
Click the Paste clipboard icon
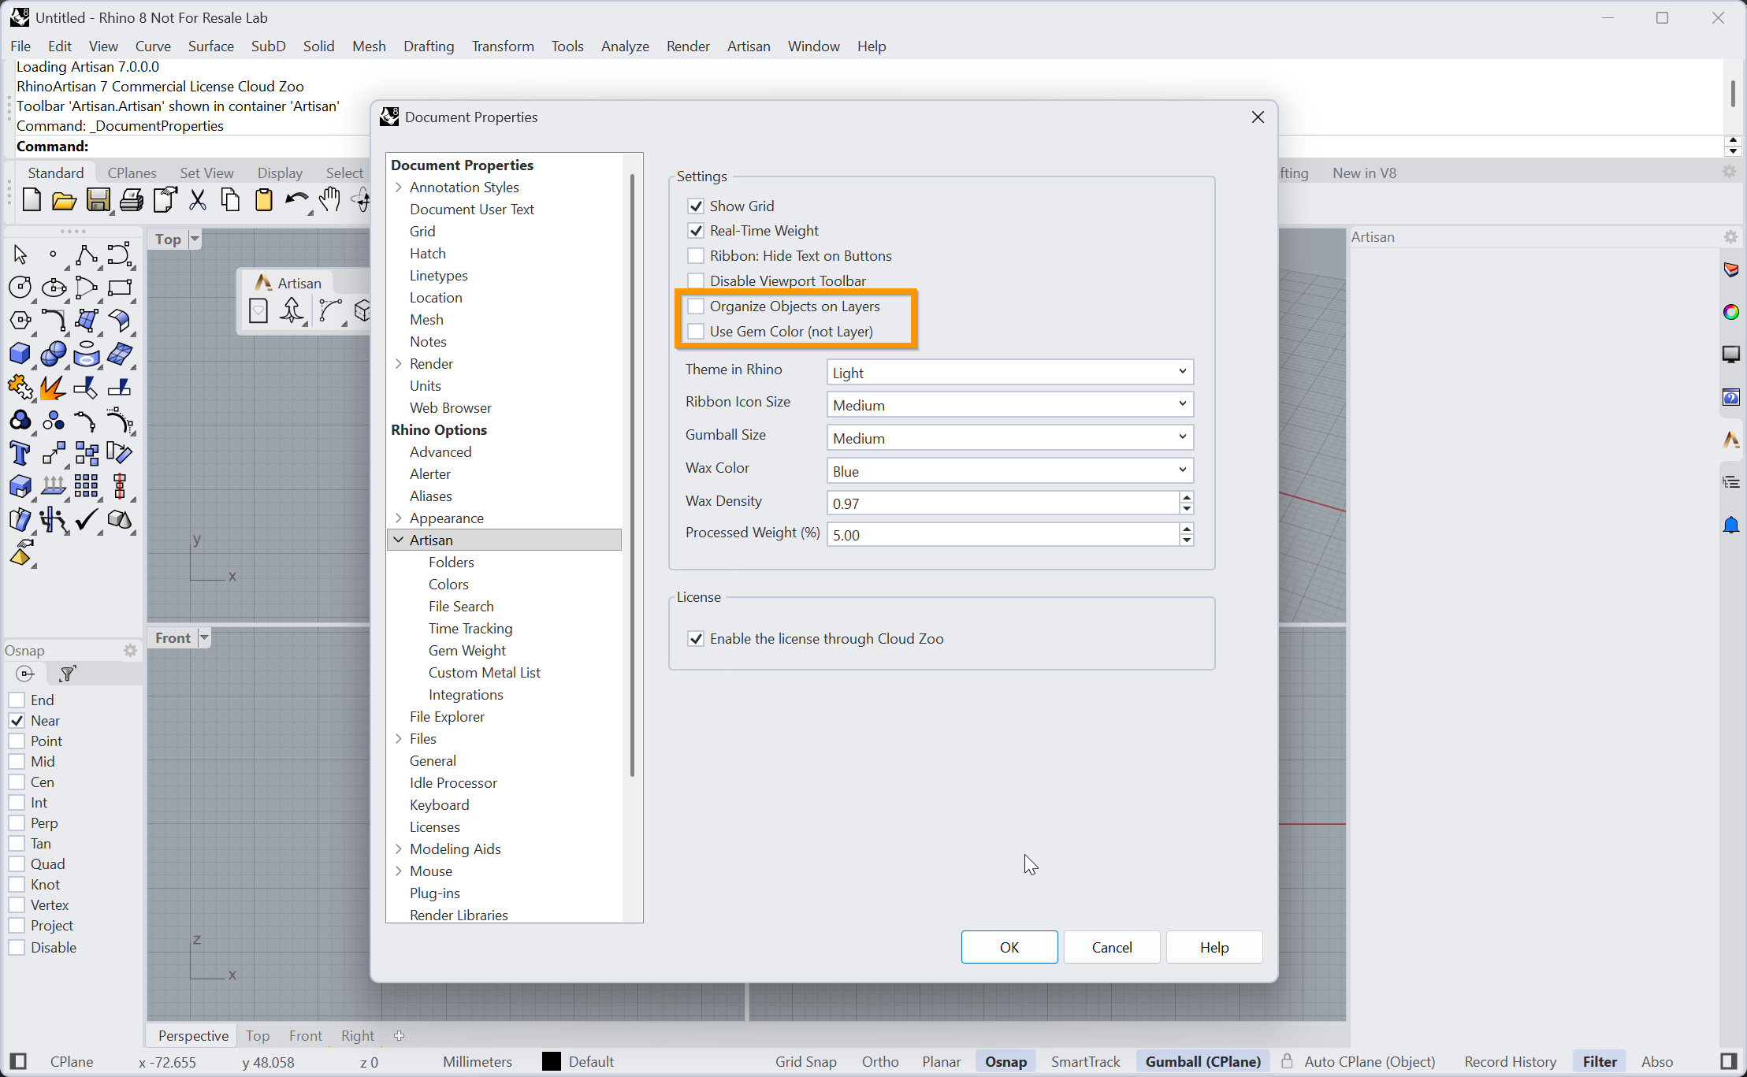(x=263, y=200)
